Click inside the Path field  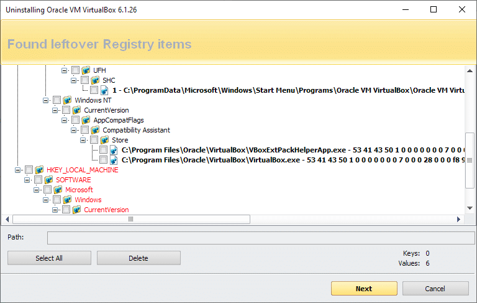(x=261, y=238)
